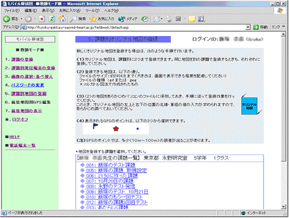
Task: Open the HELP link in sidebar
Action: (14, 137)
